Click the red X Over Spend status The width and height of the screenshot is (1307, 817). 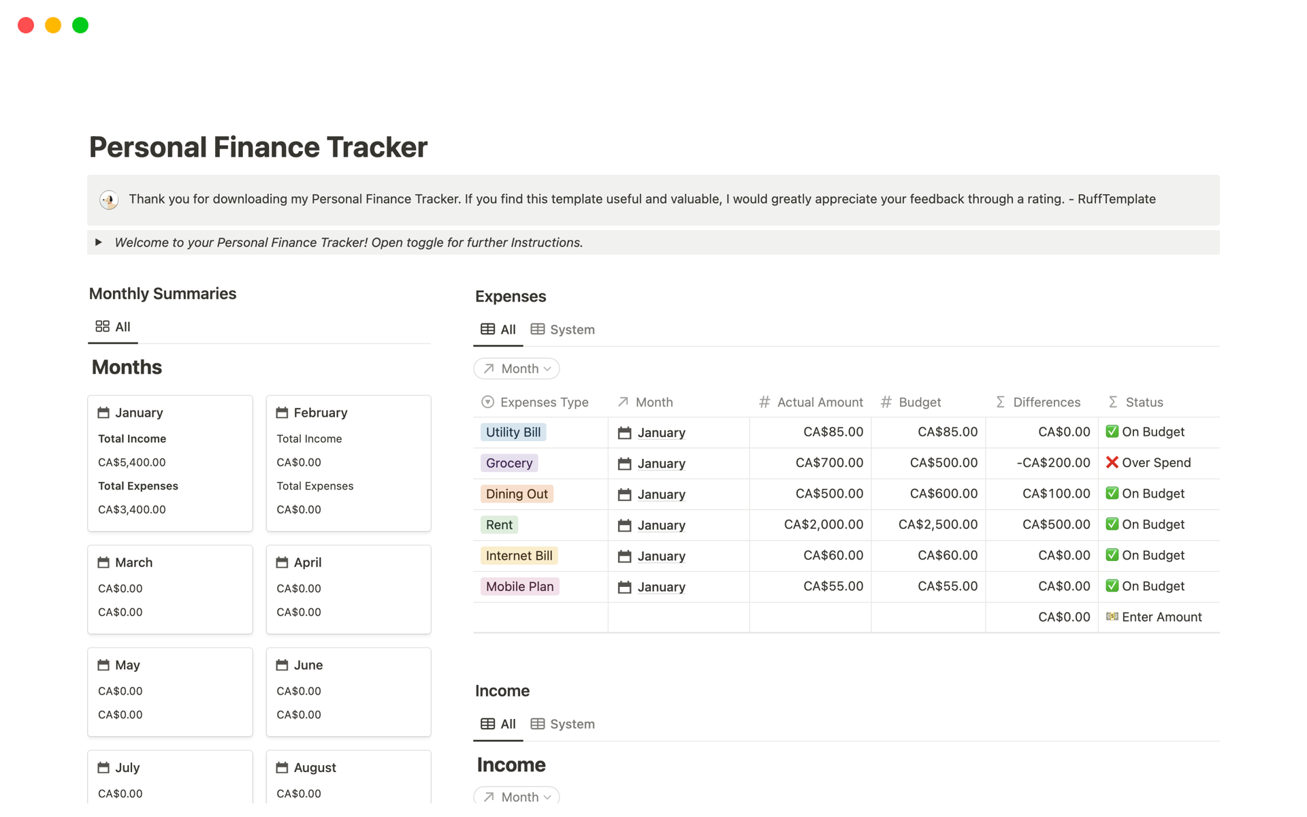1112,463
